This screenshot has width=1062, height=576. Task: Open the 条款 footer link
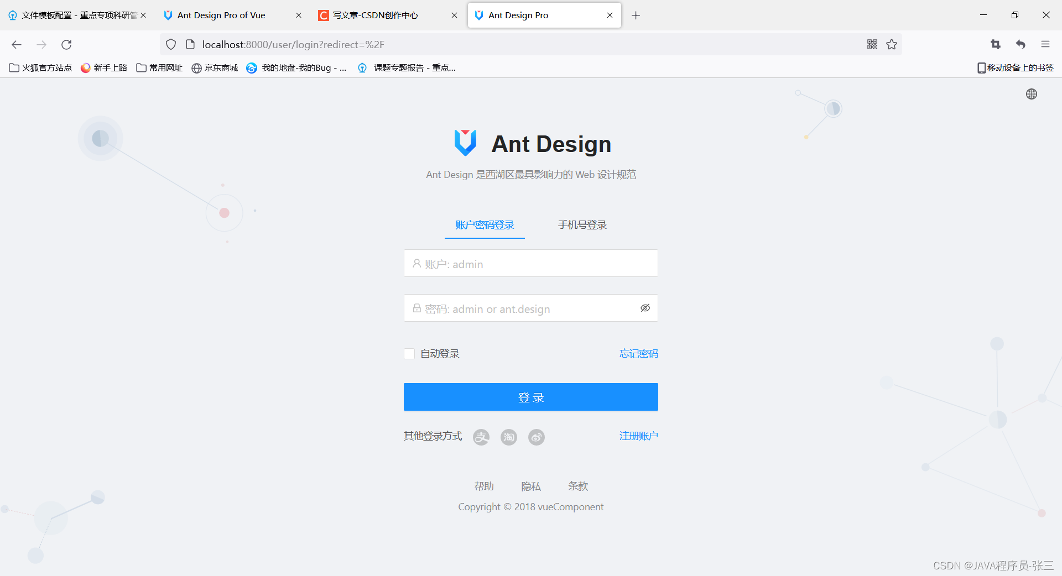click(x=578, y=486)
